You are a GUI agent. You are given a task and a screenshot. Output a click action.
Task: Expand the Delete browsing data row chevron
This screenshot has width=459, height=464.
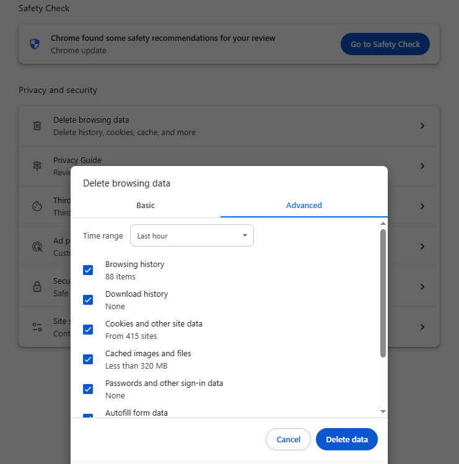[x=422, y=126]
